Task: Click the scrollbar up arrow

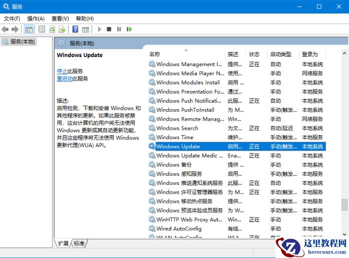Action: coord(344,53)
